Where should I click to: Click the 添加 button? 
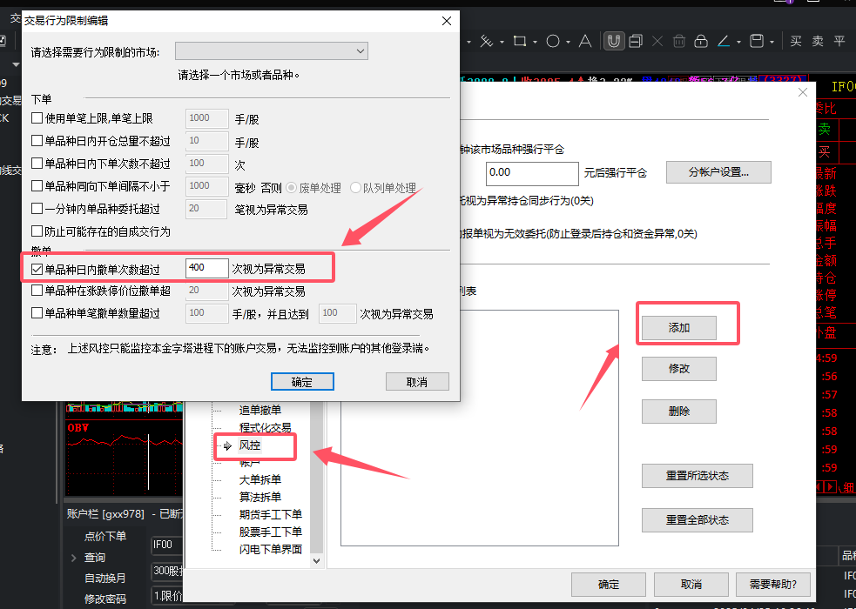point(678,327)
